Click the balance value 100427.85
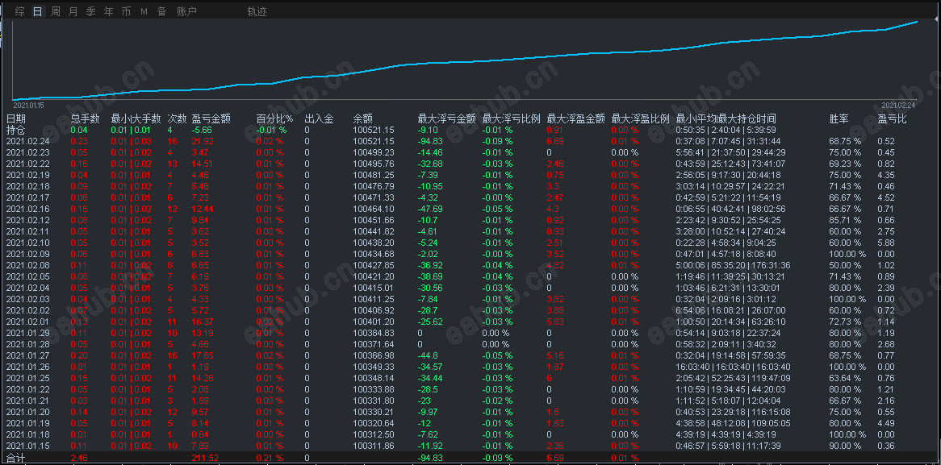941x465 pixels. click(x=374, y=265)
